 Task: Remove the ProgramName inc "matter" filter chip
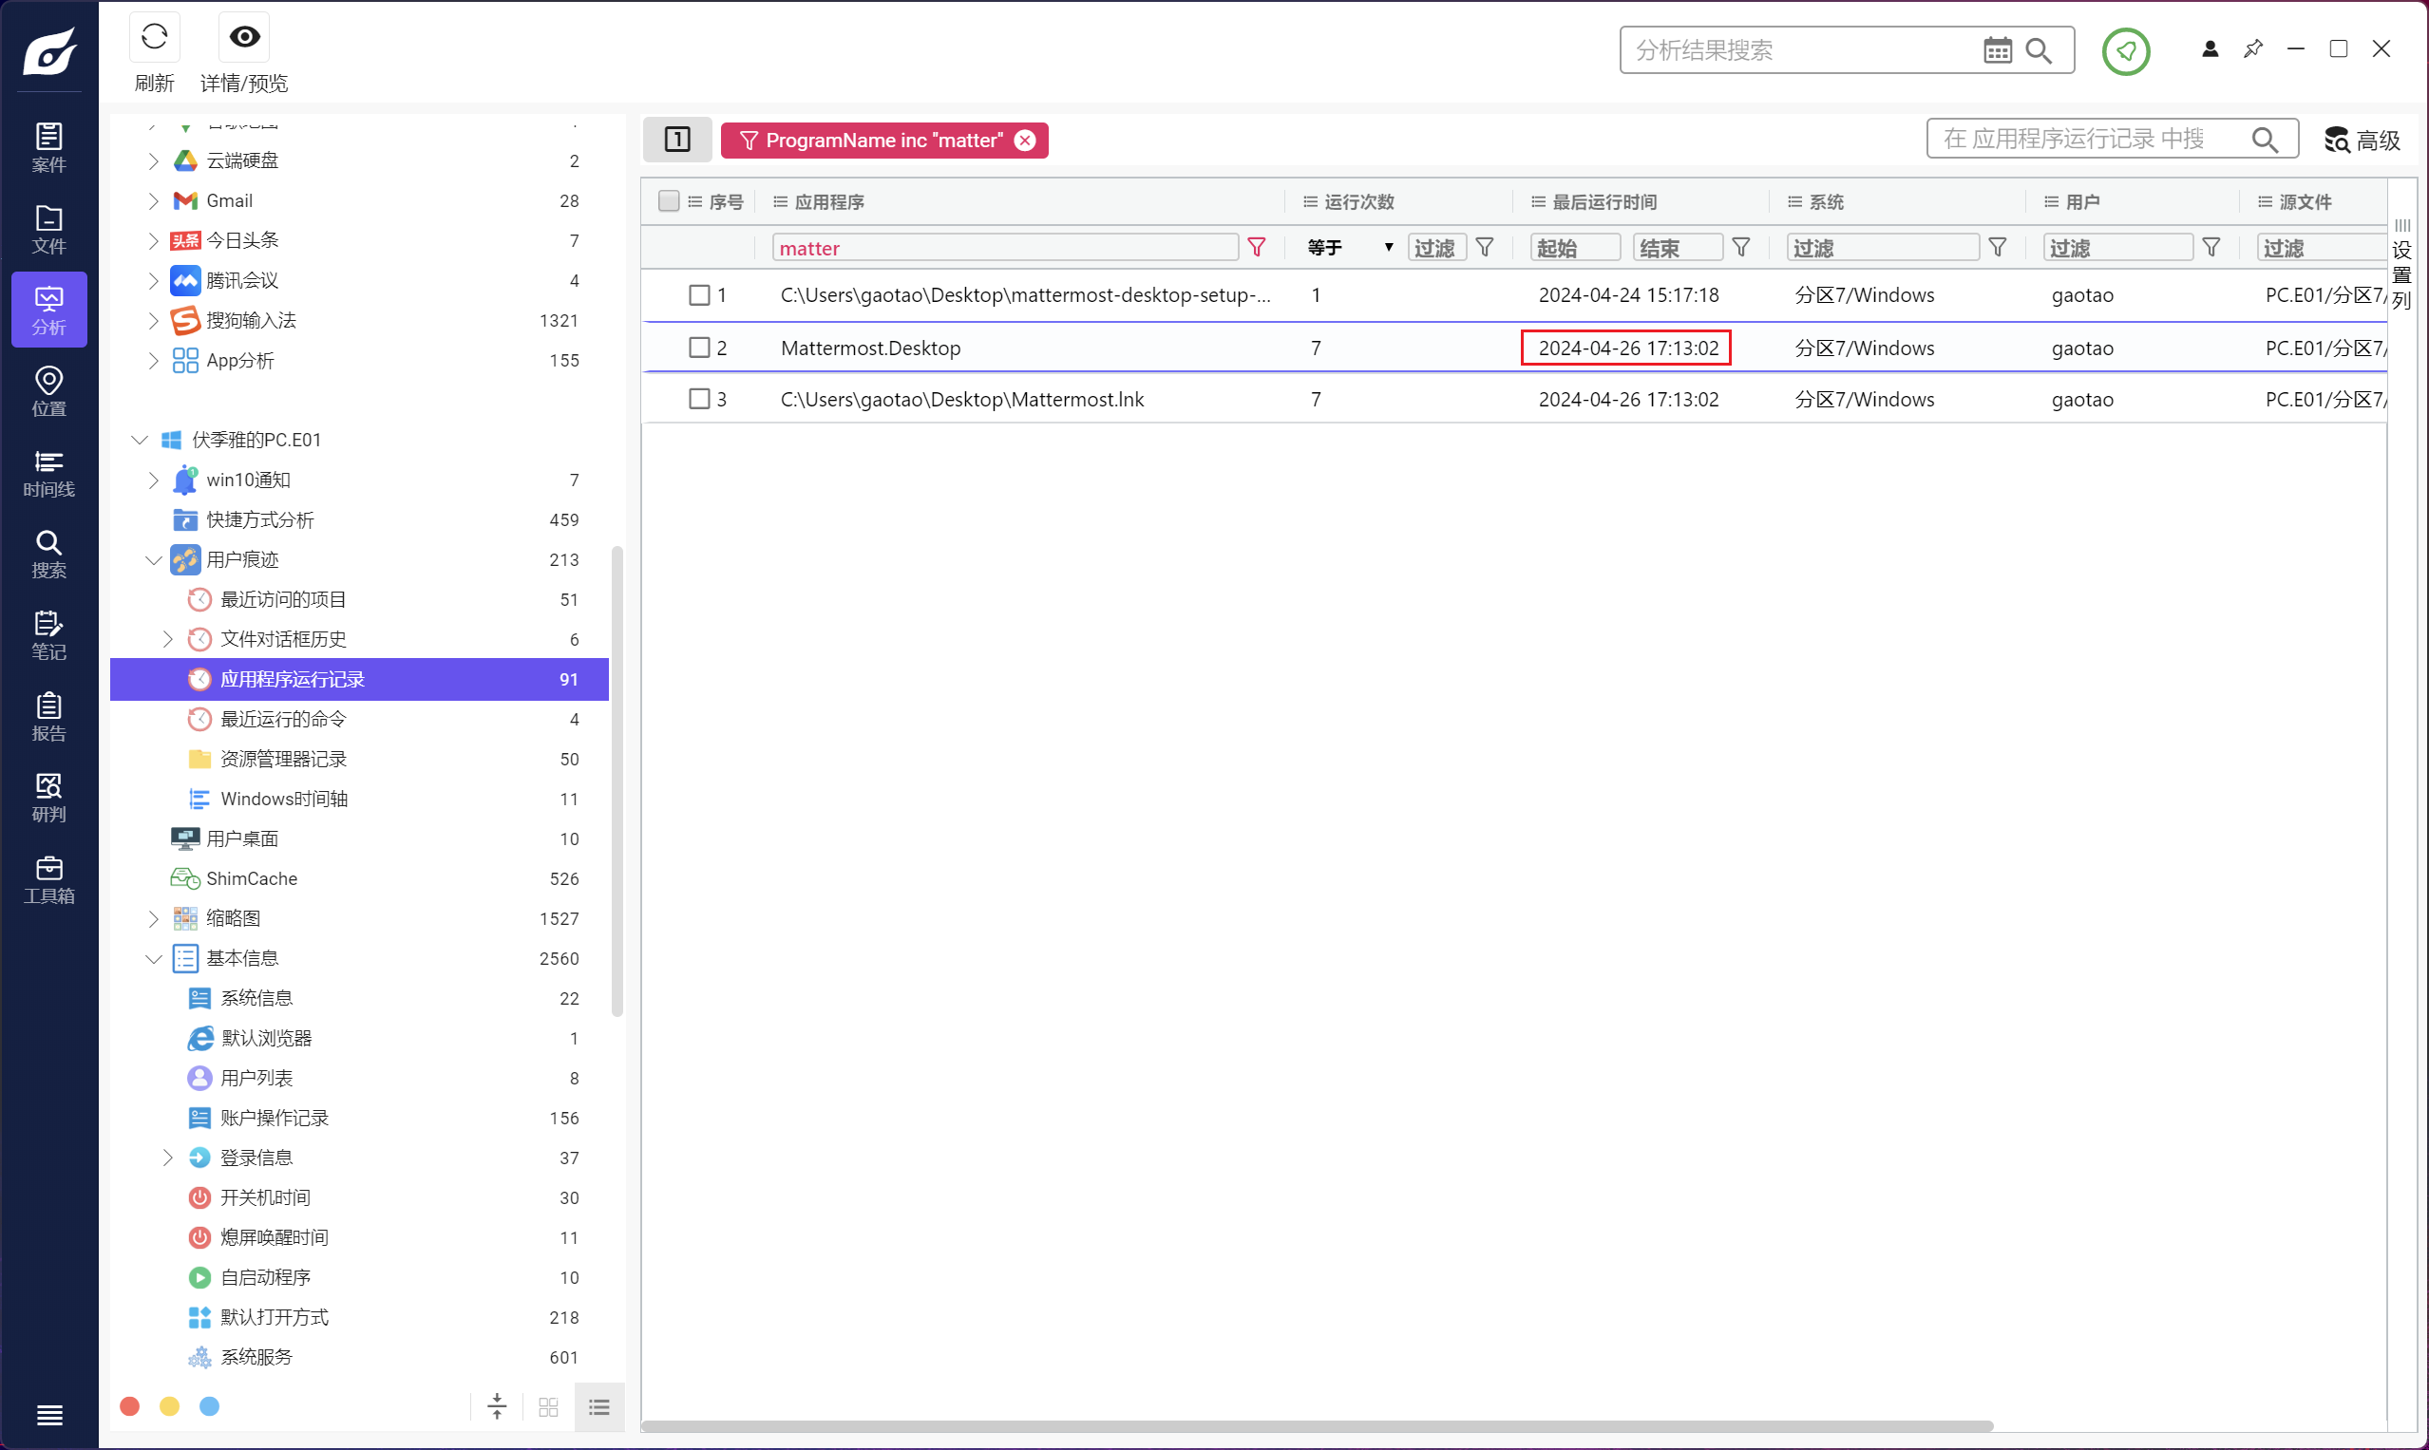[1024, 140]
